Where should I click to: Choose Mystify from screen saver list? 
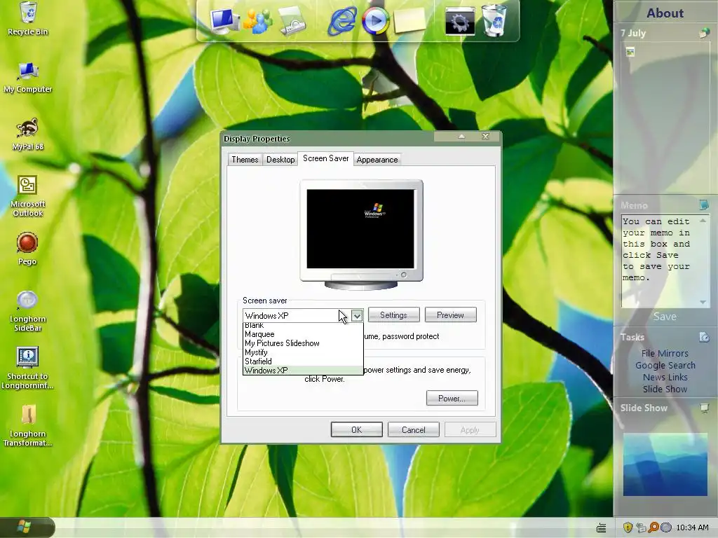[303, 353]
